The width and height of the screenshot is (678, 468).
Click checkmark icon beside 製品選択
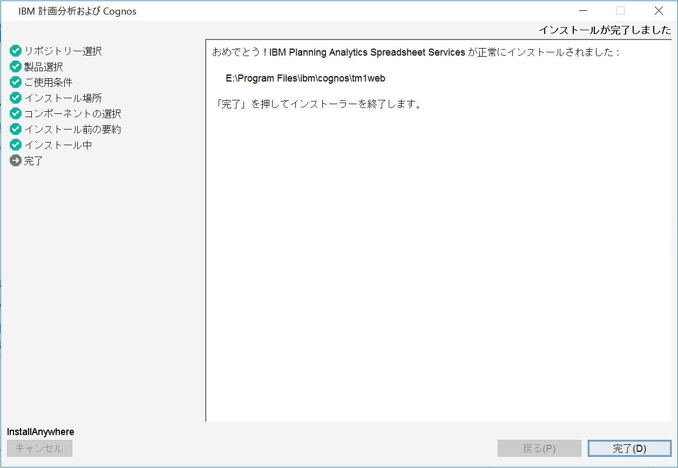16,67
